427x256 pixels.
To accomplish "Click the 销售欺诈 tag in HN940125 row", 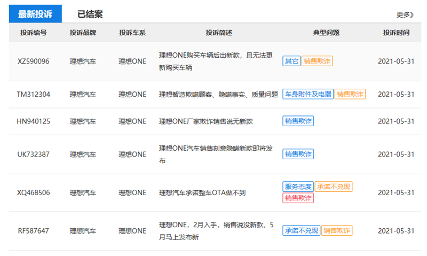I will point(298,121).
